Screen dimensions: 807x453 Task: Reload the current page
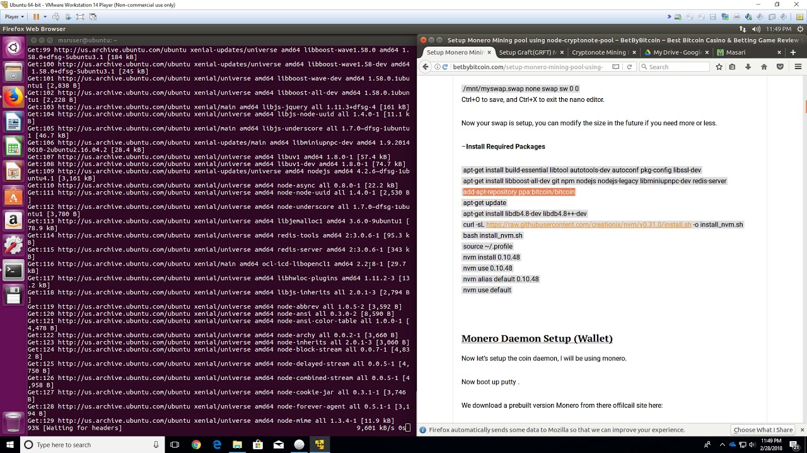tap(629, 67)
